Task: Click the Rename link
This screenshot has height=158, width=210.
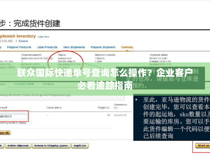Action: point(23,41)
